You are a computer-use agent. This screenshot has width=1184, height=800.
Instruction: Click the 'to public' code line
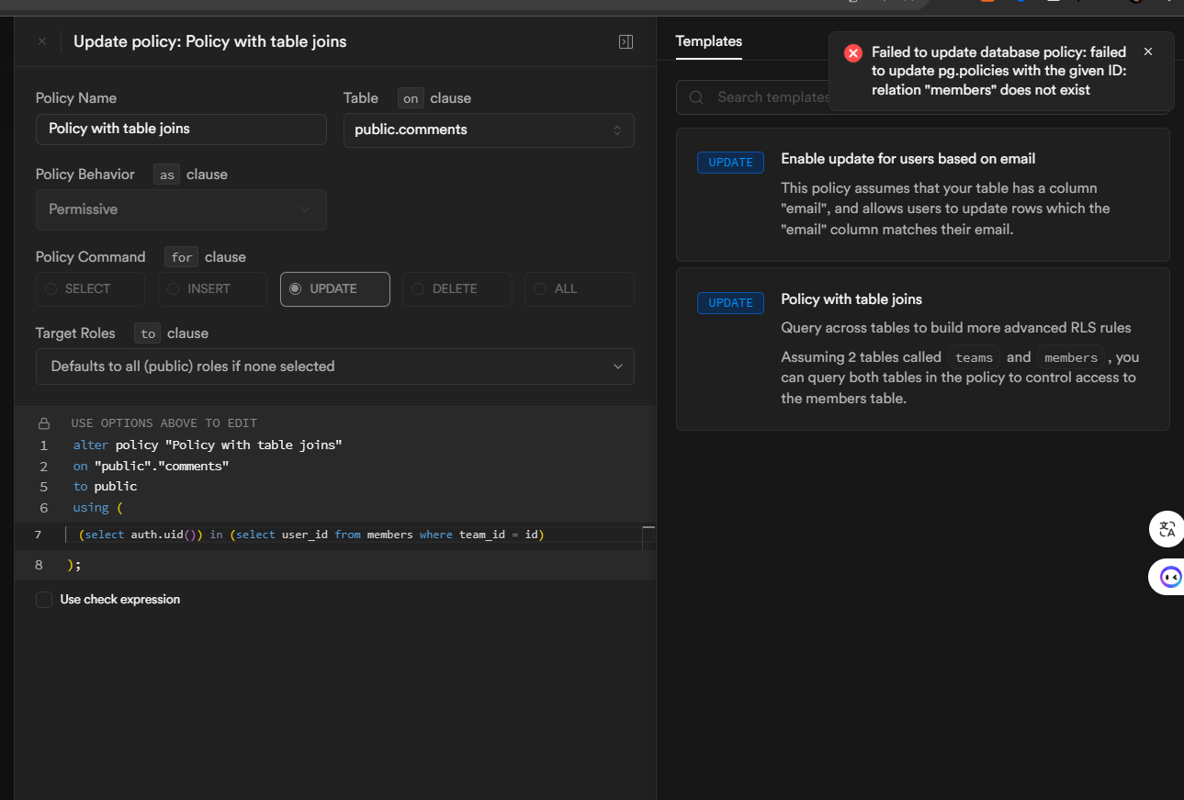point(105,487)
